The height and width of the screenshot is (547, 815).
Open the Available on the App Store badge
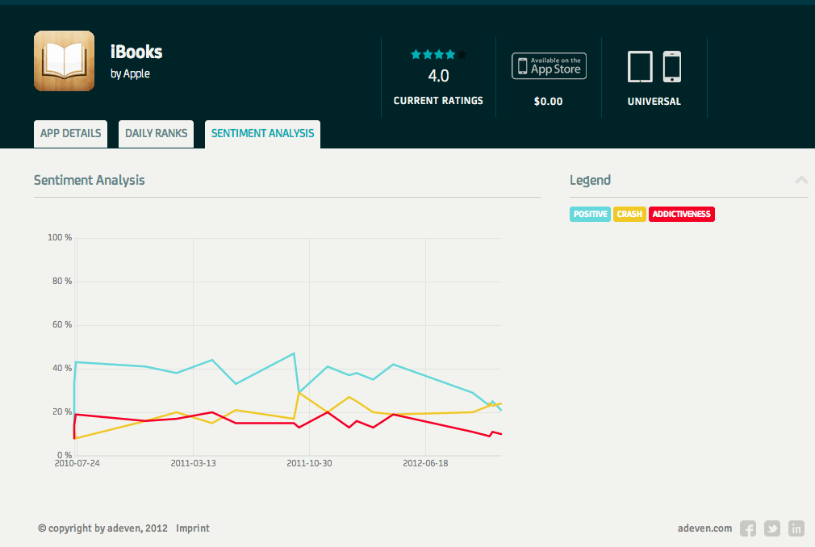point(549,66)
